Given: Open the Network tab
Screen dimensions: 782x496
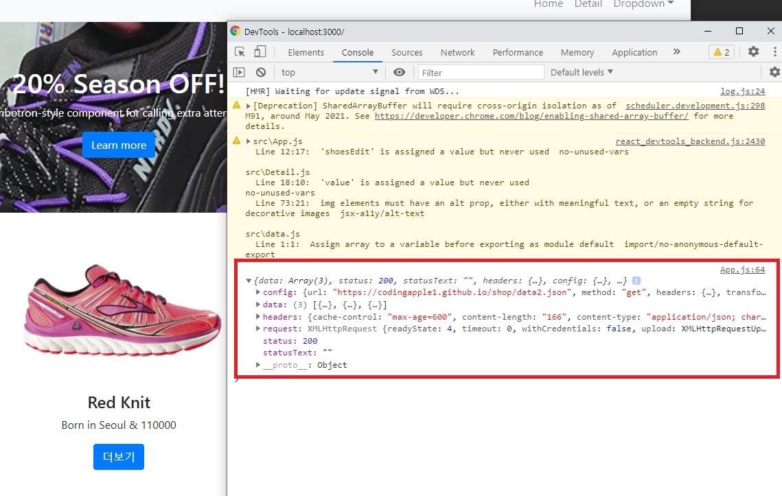Looking at the screenshot, I should coord(458,52).
